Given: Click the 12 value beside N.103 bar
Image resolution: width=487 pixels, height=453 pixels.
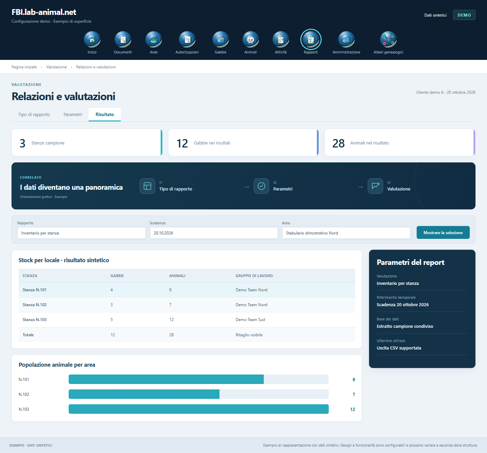Looking at the screenshot, I should (x=352, y=409).
